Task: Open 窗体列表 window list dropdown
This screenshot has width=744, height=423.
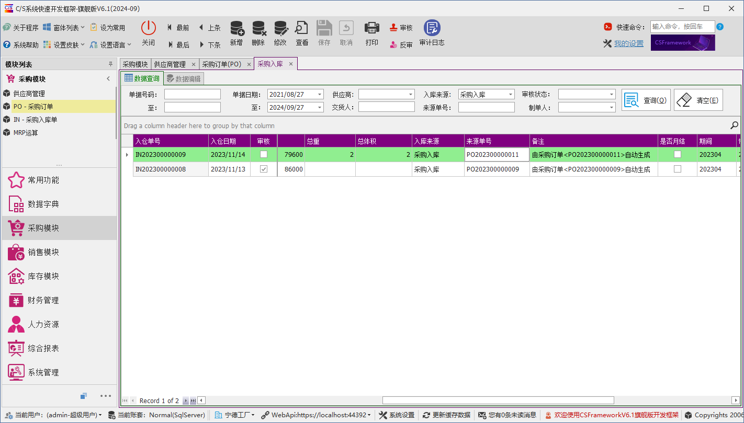Action: (x=64, y=28)
